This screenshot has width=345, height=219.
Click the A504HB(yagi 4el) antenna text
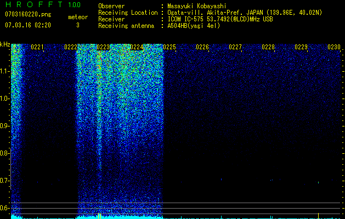click(x=194, y=26)
